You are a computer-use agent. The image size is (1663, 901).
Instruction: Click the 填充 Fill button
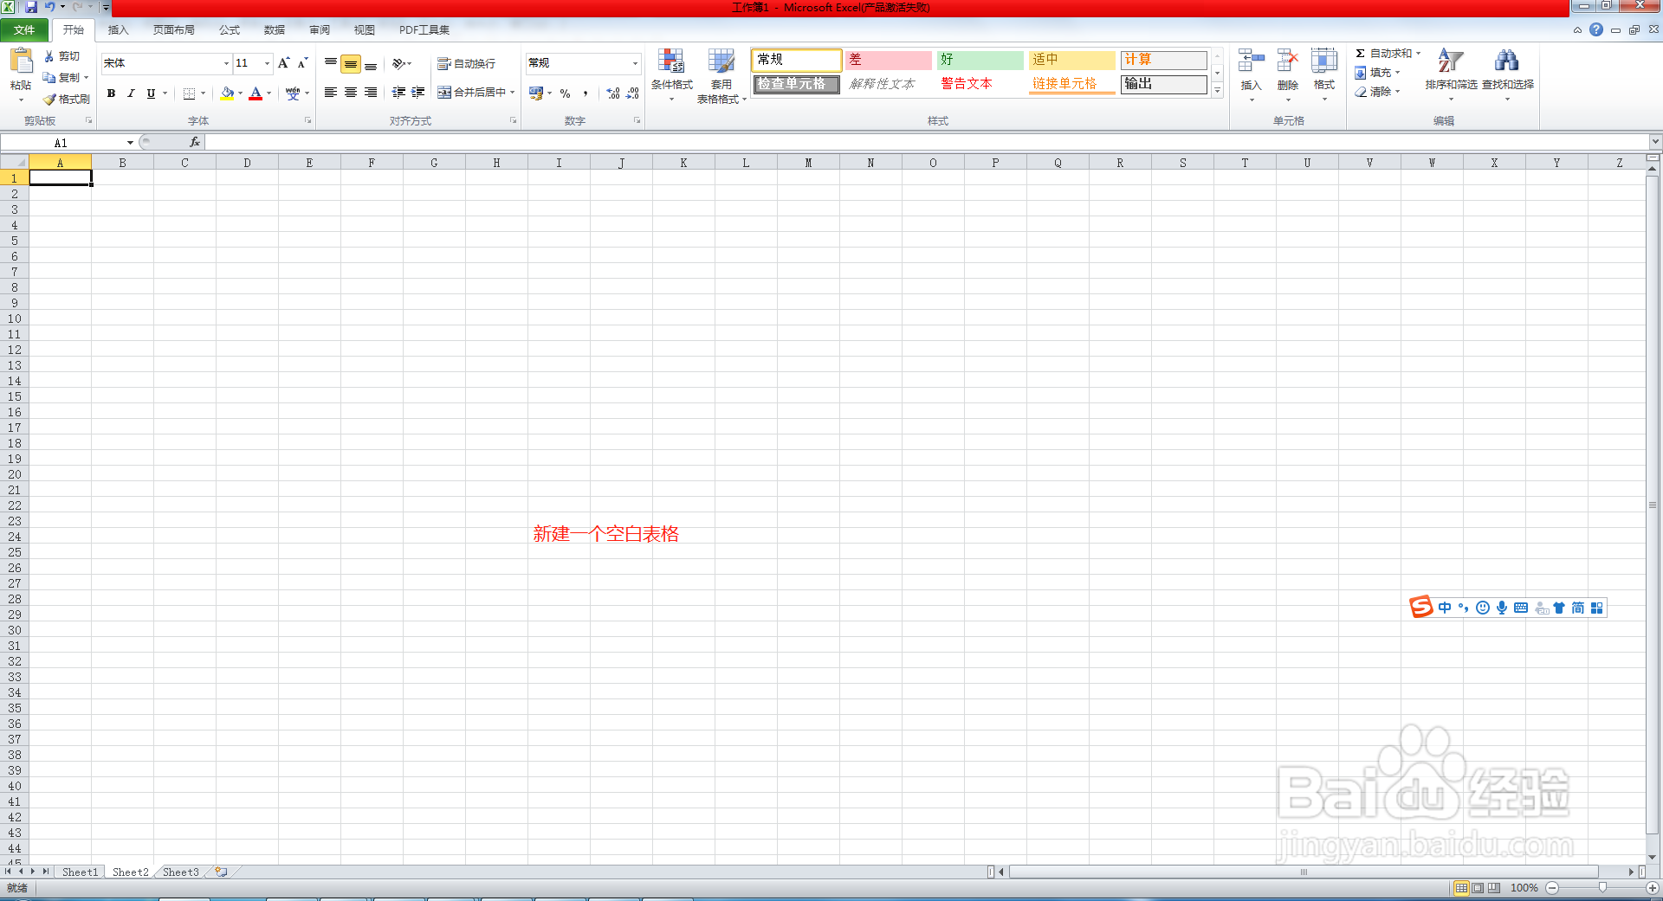[x=1377, y=73]
